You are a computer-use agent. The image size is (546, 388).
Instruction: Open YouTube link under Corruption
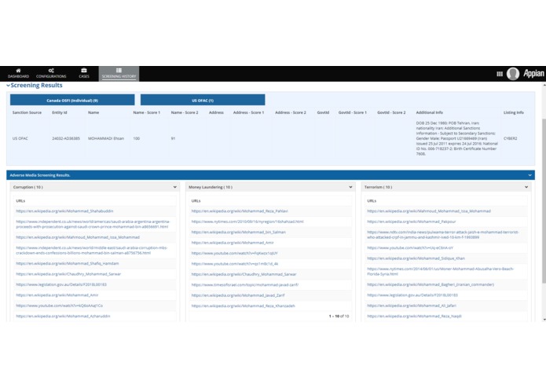pyautogui.click(x=59, y=306)
